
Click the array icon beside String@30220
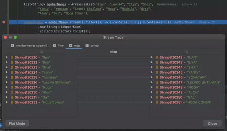click(12, 57)
